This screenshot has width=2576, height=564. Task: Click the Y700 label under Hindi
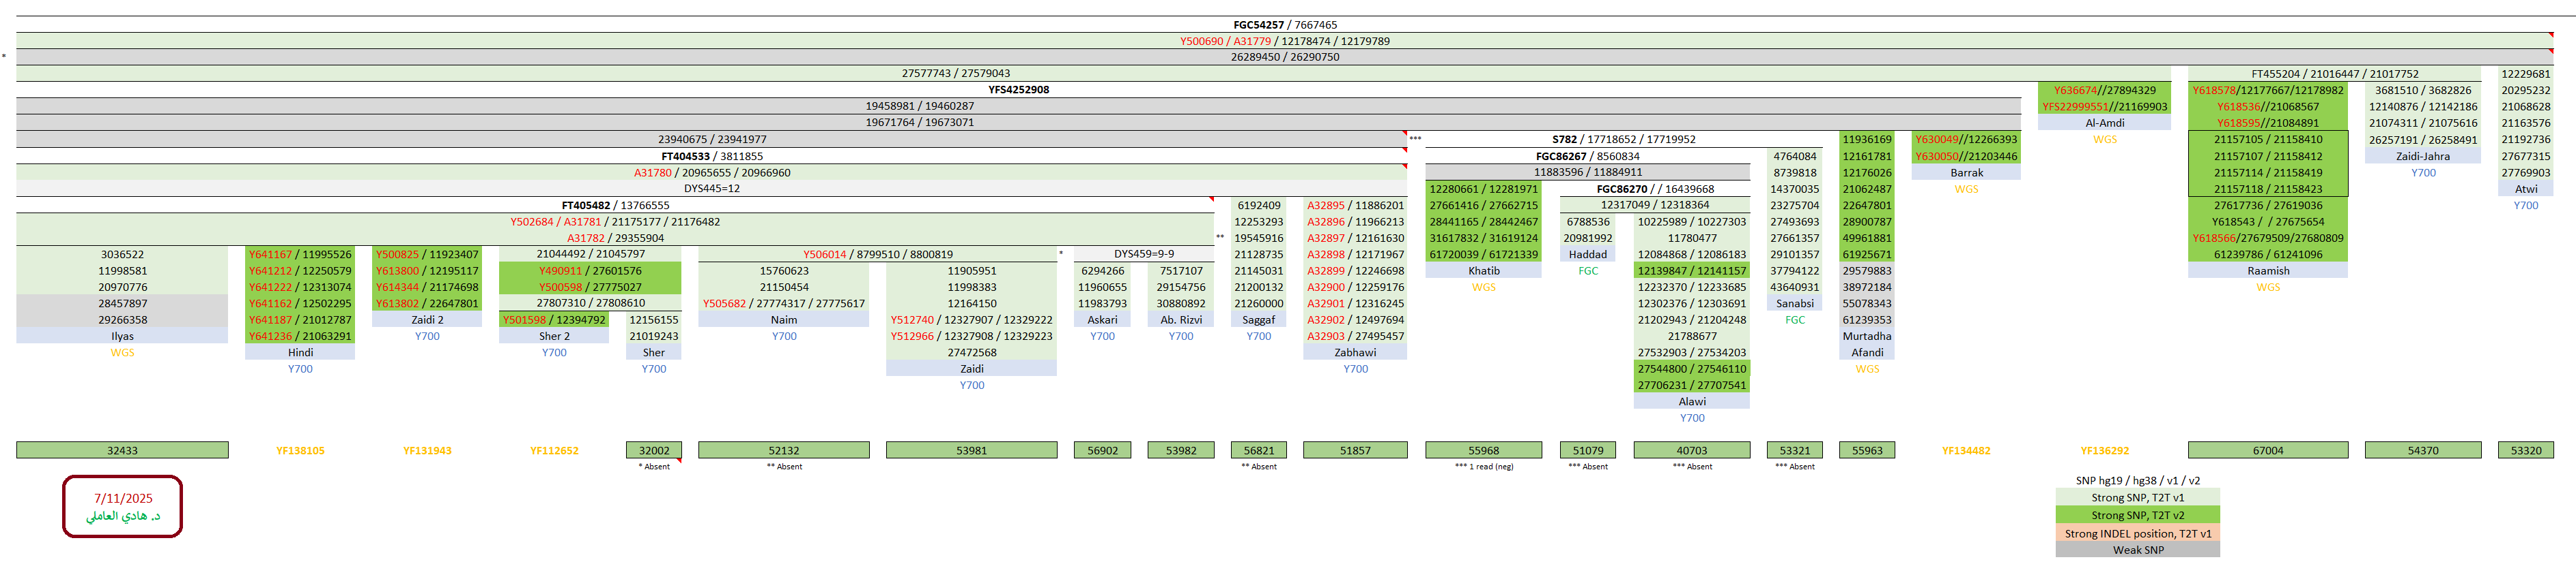[x=300, y=369]
